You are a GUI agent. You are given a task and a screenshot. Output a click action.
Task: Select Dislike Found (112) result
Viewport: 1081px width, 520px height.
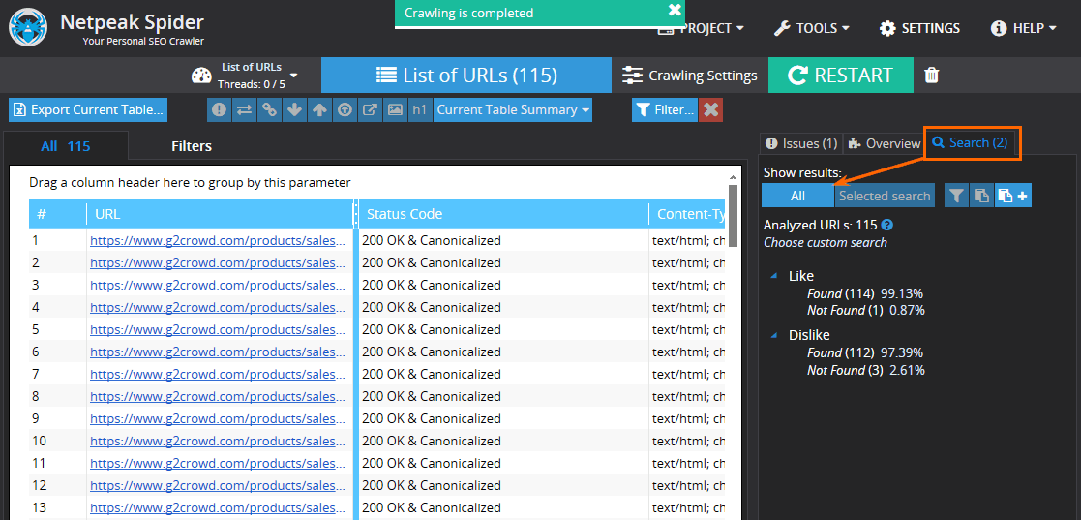point(865,352)
